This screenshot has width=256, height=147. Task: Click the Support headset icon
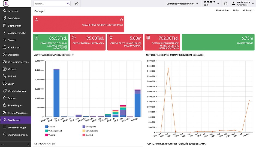(x=5, y=98)
